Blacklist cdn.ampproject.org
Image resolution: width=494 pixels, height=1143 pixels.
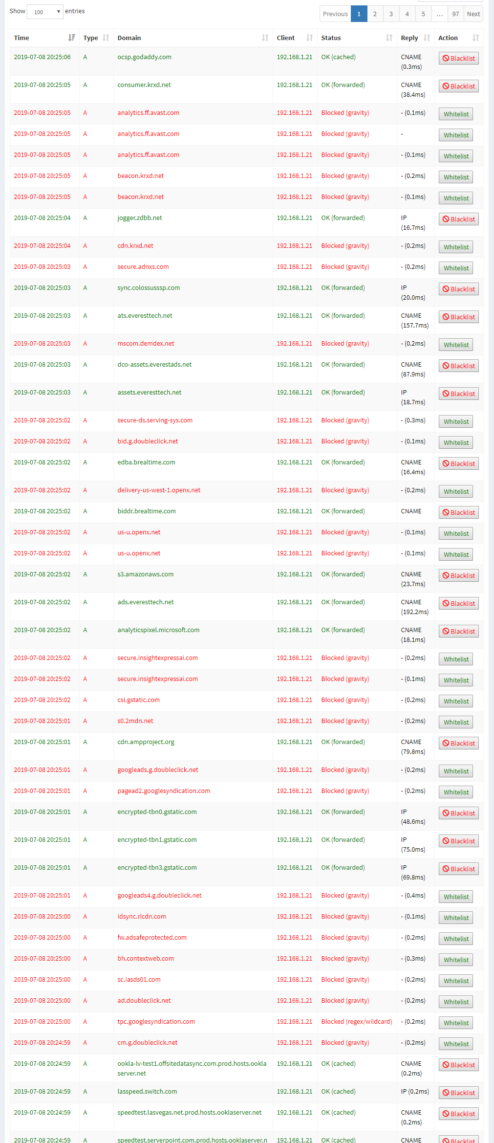[458, 743]
